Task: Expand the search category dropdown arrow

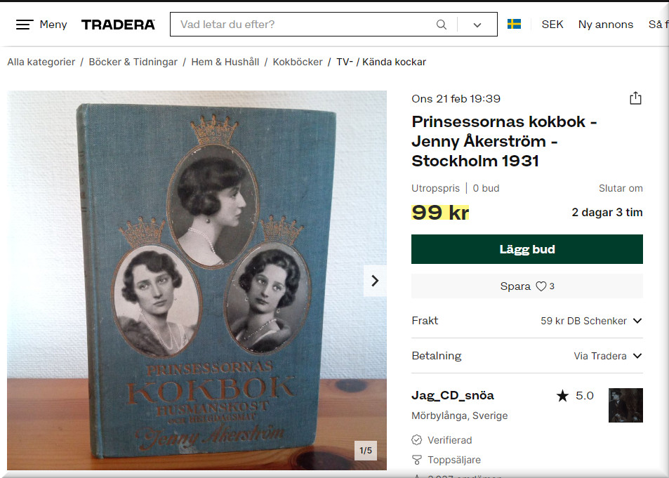Action: point(477,25)
